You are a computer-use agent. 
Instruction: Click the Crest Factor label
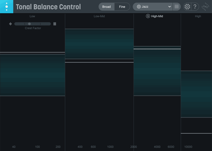pos(33,28)
